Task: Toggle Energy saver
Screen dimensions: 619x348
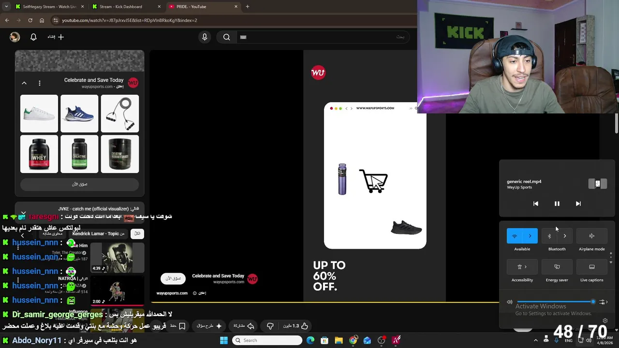Action: tap(557, 267)
